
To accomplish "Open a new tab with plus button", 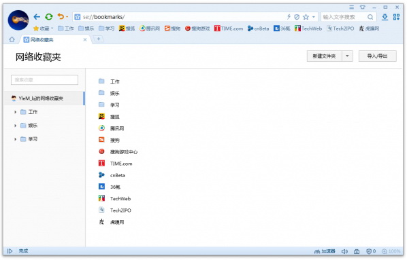I will (99, 39).
